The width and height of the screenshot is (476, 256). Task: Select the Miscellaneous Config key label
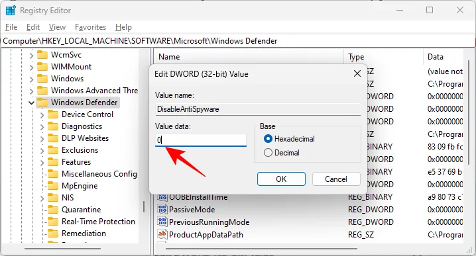click(x=99, y=174)
